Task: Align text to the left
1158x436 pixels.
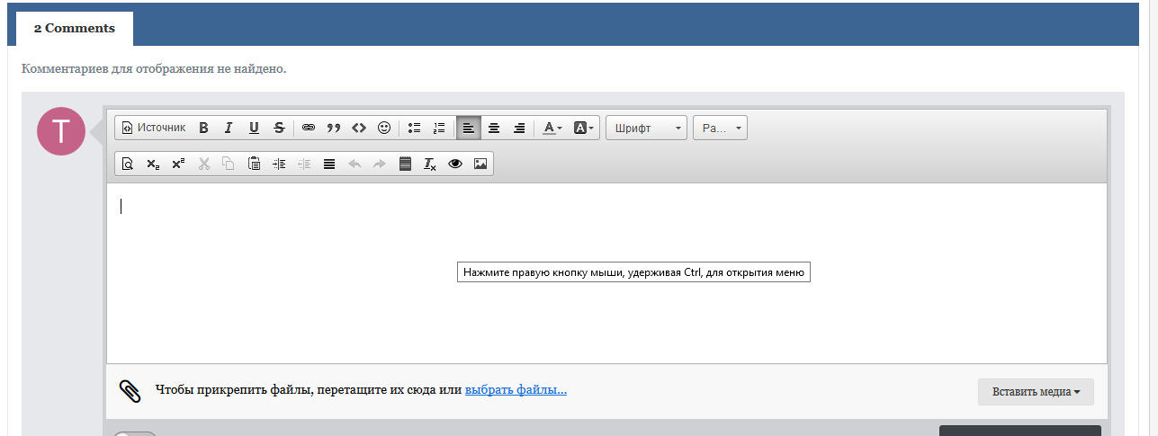Action: (469, 128)
